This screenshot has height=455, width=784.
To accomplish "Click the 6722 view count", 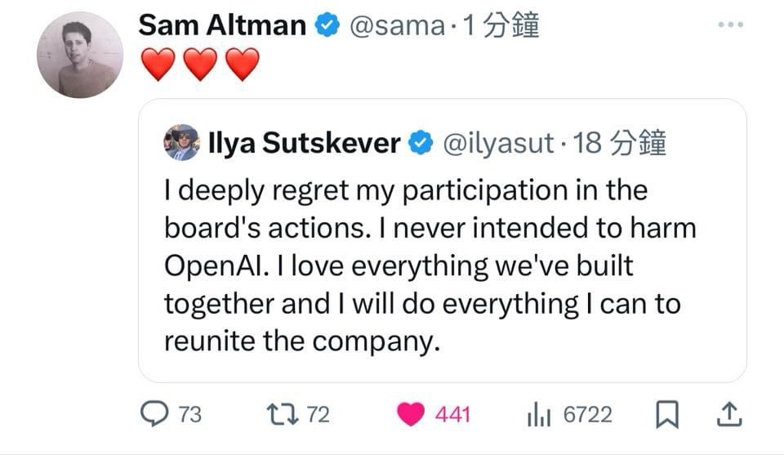I will [587, 415].
